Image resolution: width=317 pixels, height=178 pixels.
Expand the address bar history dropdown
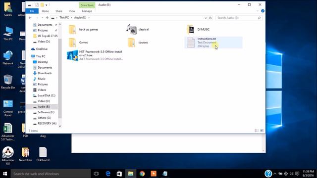pos(206,18)
